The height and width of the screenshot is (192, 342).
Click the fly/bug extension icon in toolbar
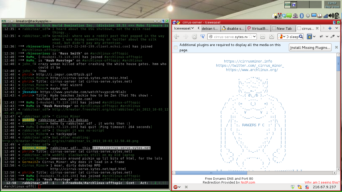321,36
